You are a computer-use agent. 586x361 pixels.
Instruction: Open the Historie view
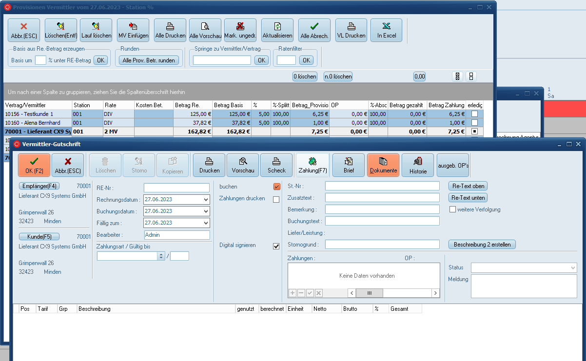pos(418,165)
